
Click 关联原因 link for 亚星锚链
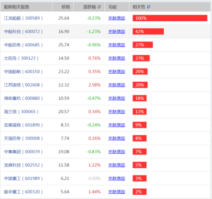click(x=117, y=125)
